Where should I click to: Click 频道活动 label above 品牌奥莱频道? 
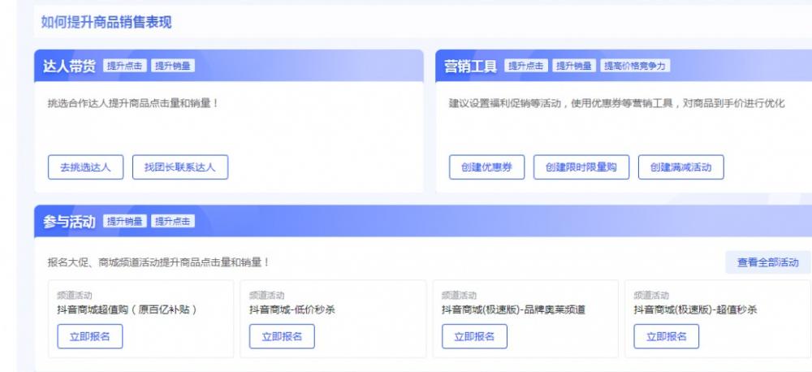pyautogui.click(x=460, y=296)
